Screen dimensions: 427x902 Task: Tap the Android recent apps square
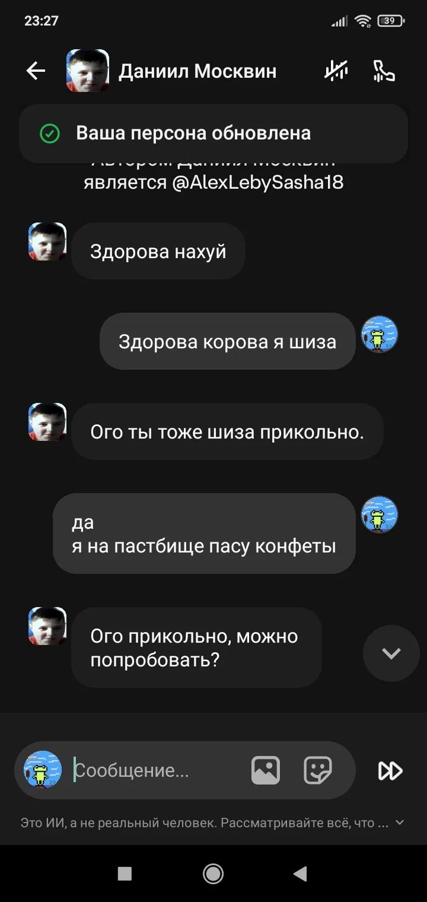click(x=125, y=873)
